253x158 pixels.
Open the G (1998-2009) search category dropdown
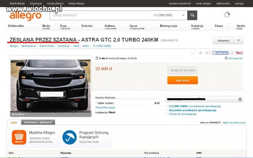169,15
